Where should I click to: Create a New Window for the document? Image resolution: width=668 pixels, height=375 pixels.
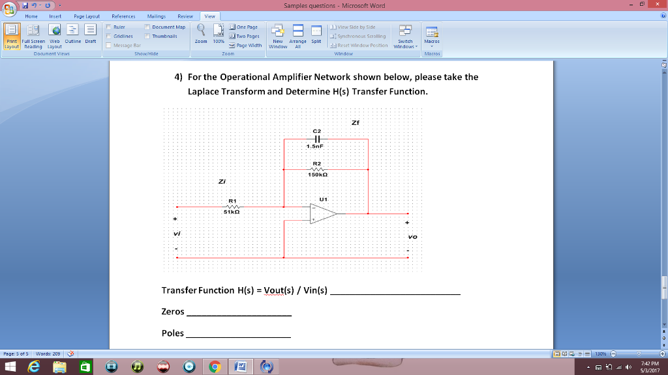click(x=277, y=34)
